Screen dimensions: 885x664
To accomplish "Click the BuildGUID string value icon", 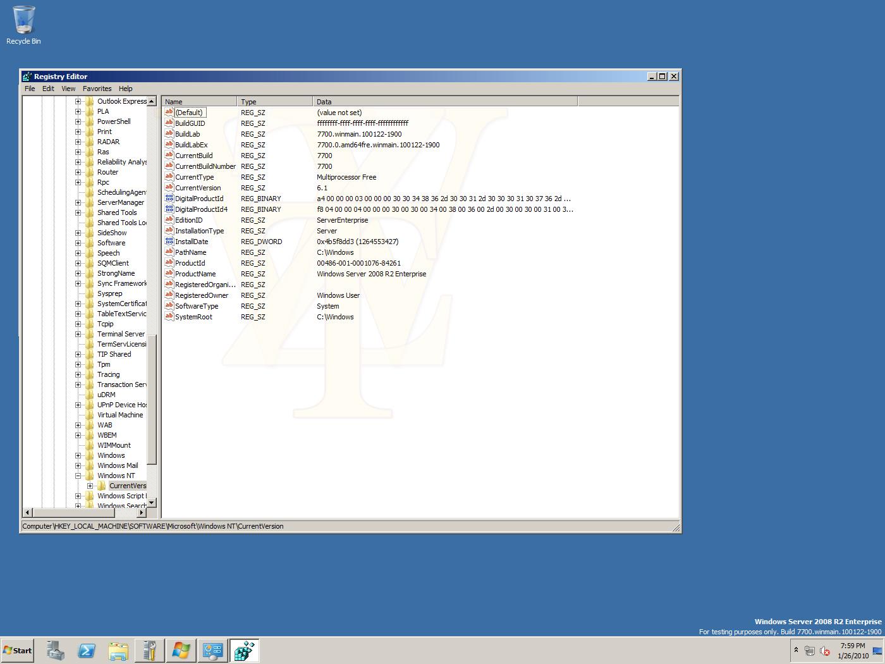I will pos(169,123).
